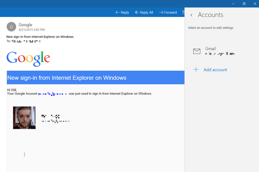Restore down the Mail window
The image size is (259, 172).
pos(244,4)
